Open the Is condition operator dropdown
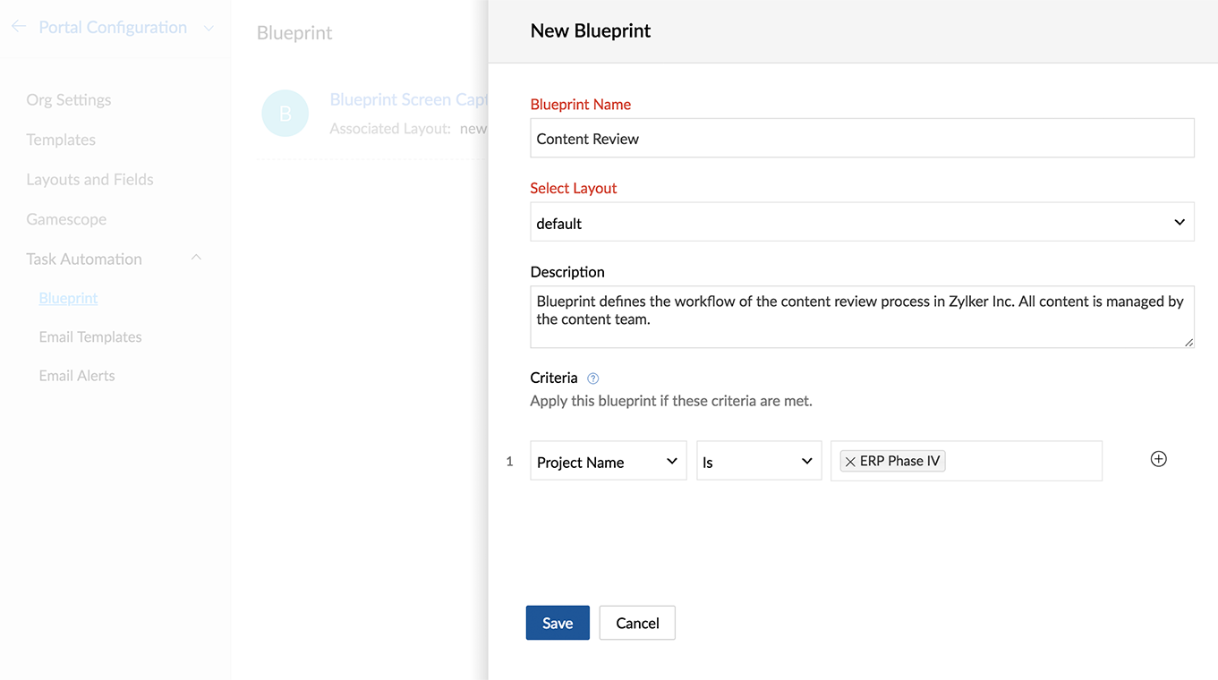Viewport: 1218px width, 680px height. click(x=758, y=462)
